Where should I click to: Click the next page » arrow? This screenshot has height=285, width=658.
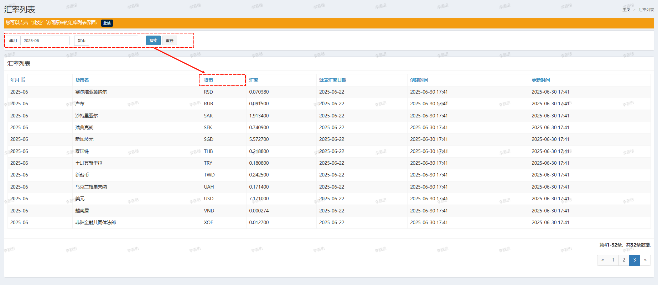pyautogui.click(x=645, y=260)
